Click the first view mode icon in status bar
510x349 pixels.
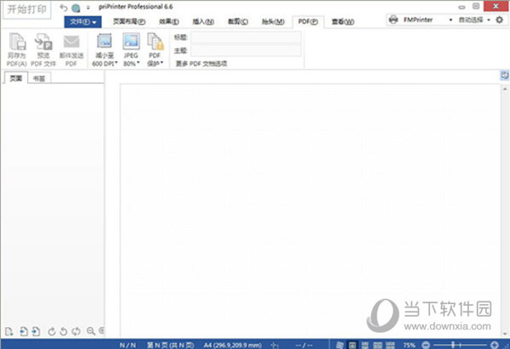(340, 345)
